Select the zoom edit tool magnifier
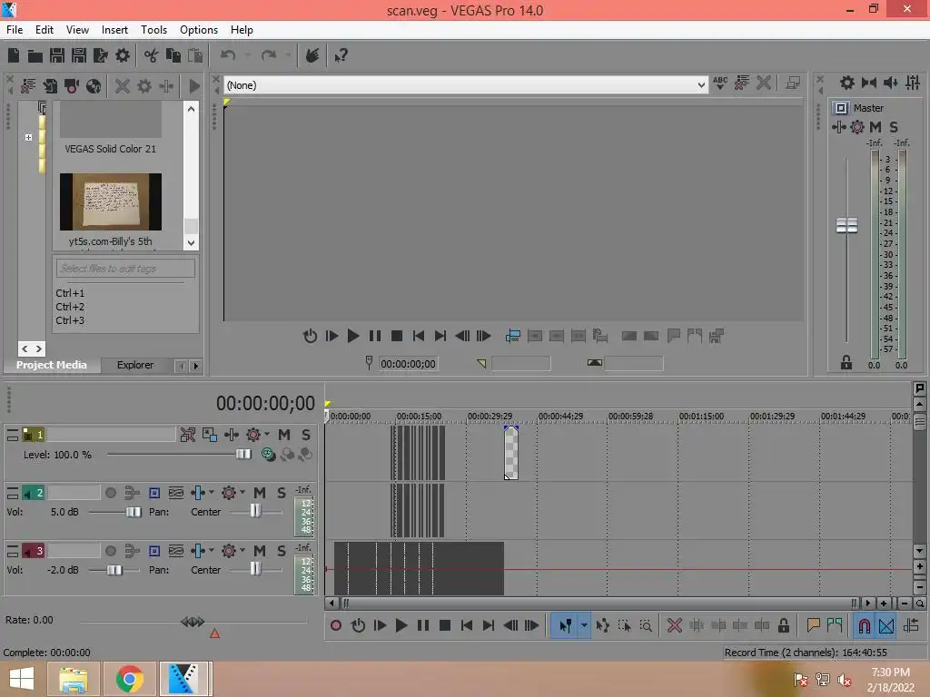Image resolution: width=930 pixels, height=697 pixels. (646, 625)
